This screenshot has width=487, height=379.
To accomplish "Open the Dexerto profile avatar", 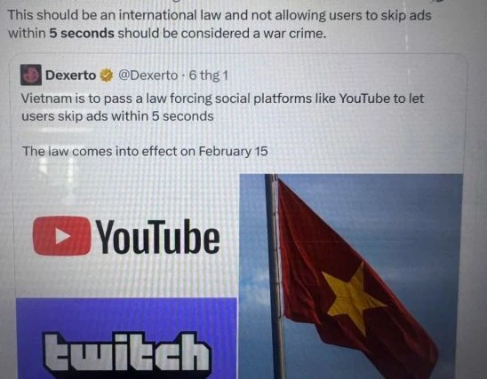I will pos(31,75).
